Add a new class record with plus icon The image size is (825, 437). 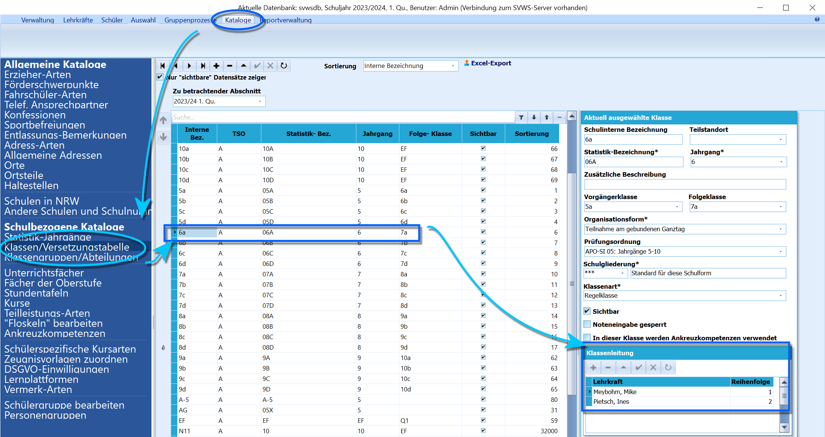tap(216, 66)
